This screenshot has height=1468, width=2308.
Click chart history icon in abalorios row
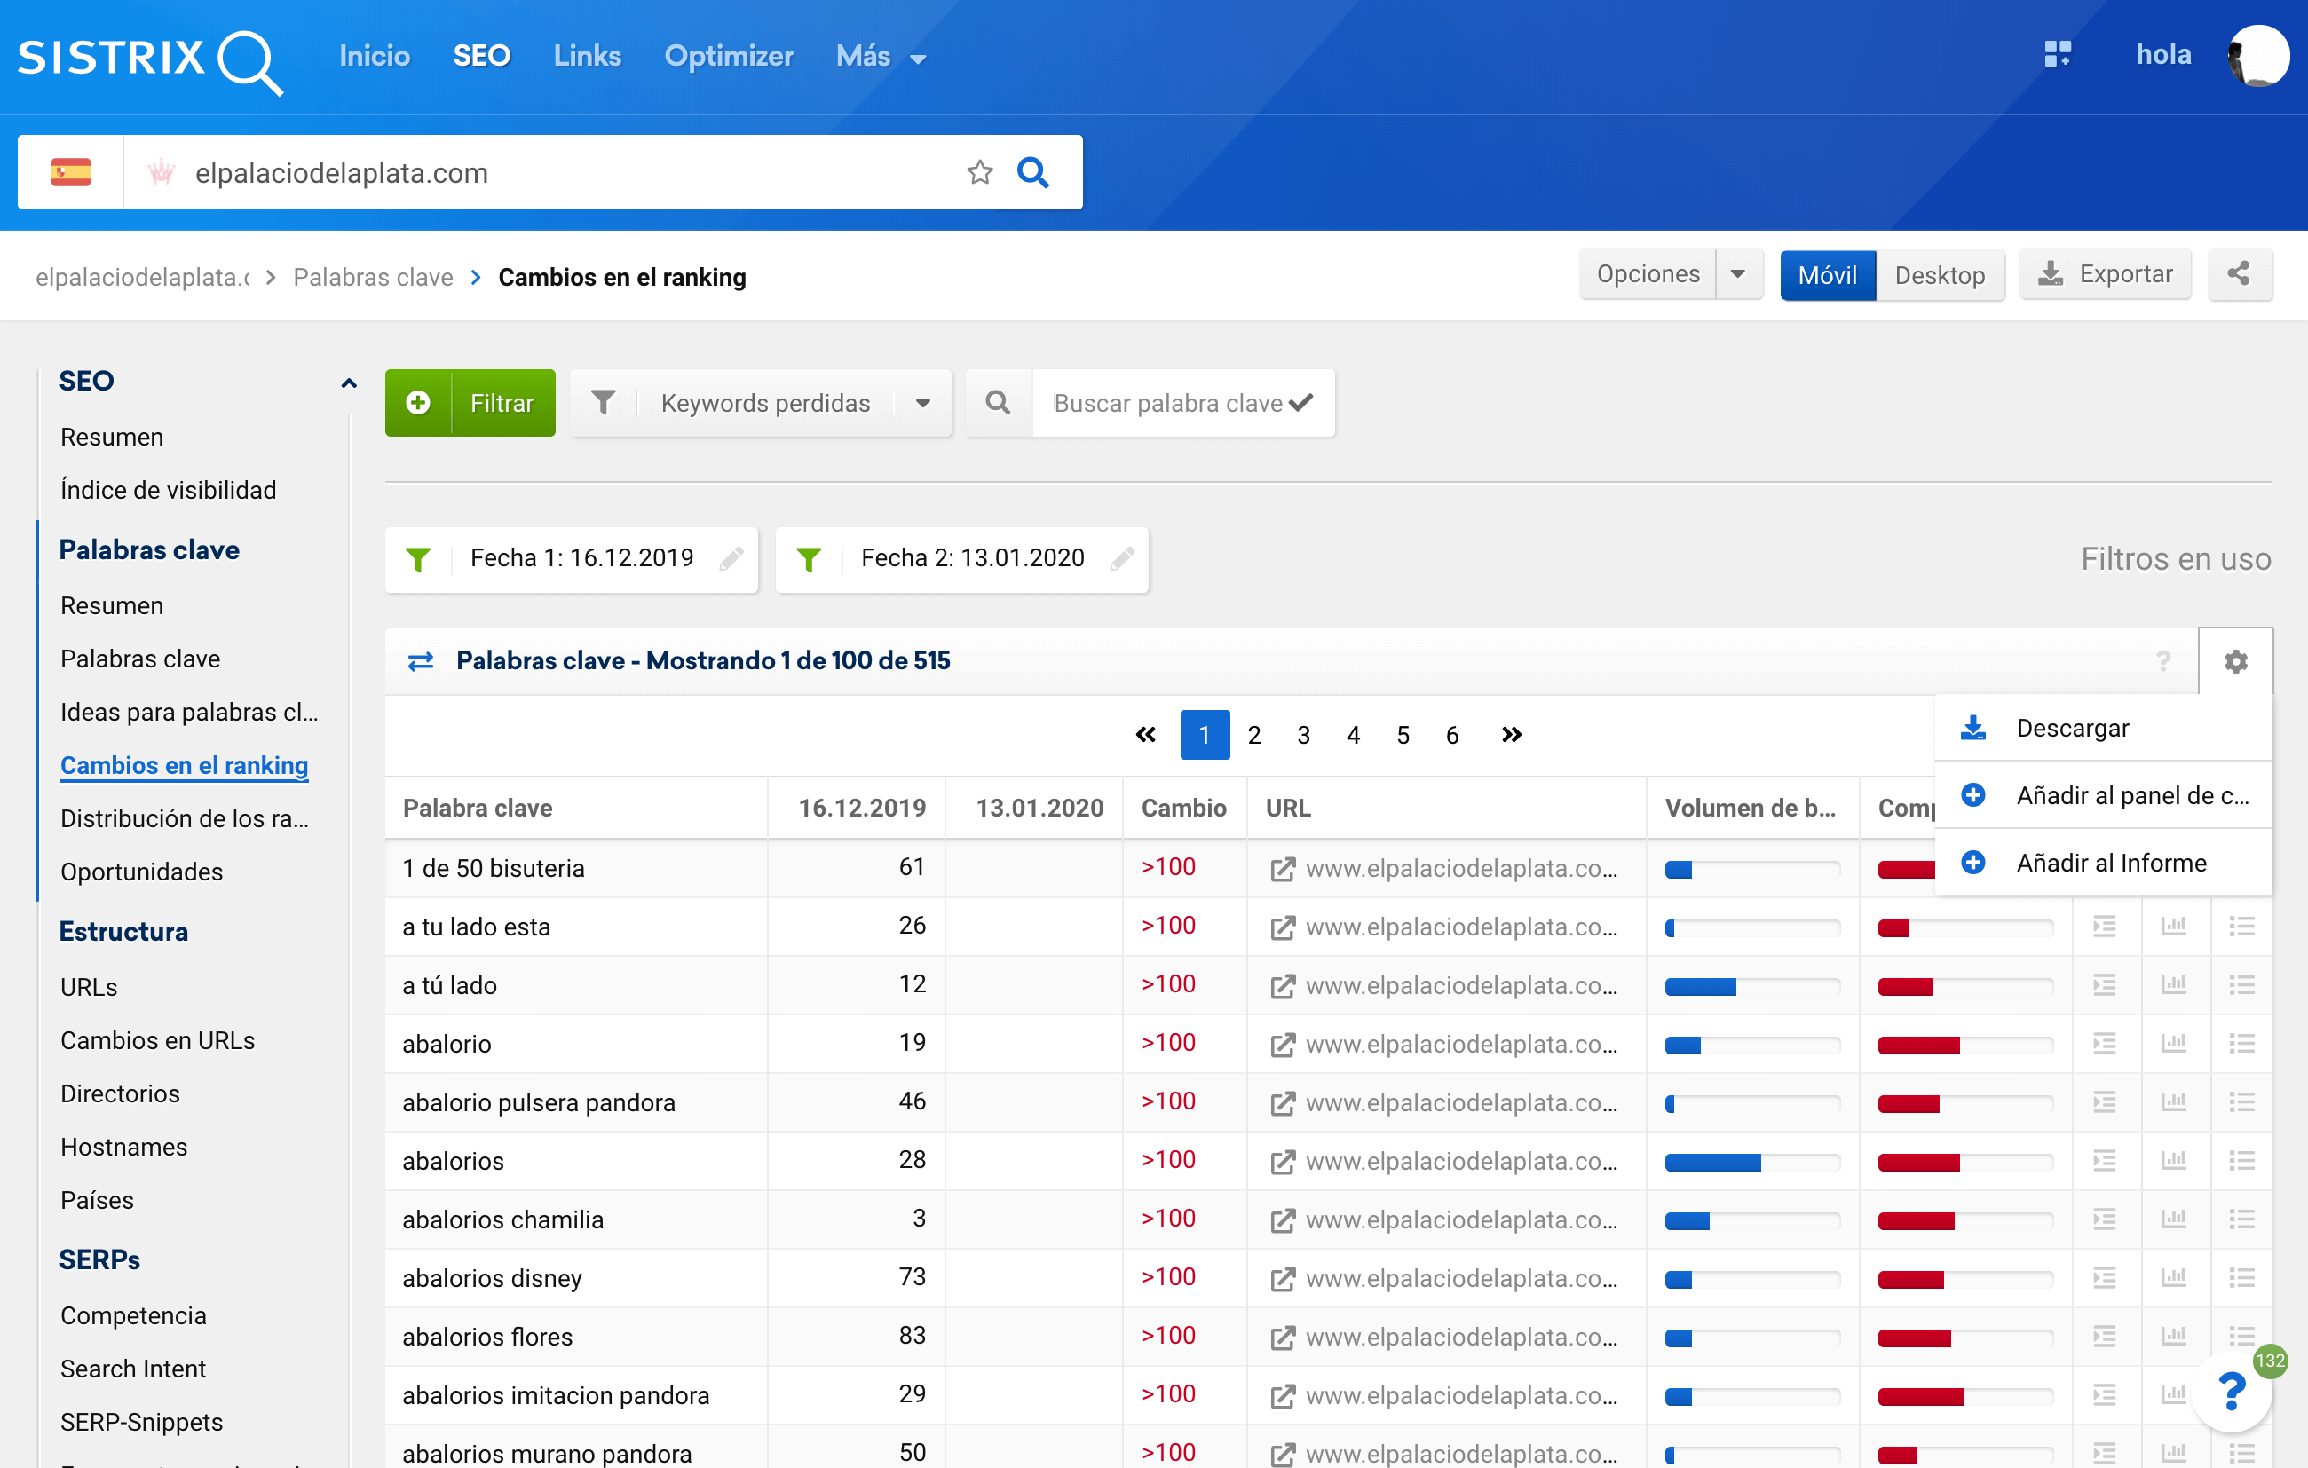2173,1162
